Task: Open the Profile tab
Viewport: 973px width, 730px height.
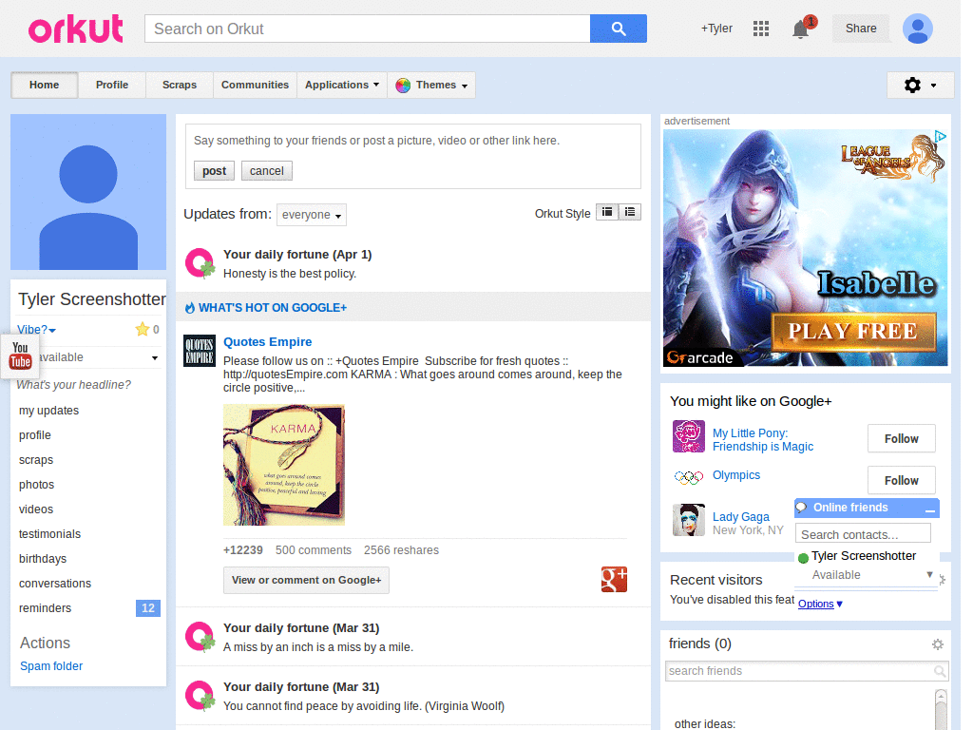Action: 112,85
